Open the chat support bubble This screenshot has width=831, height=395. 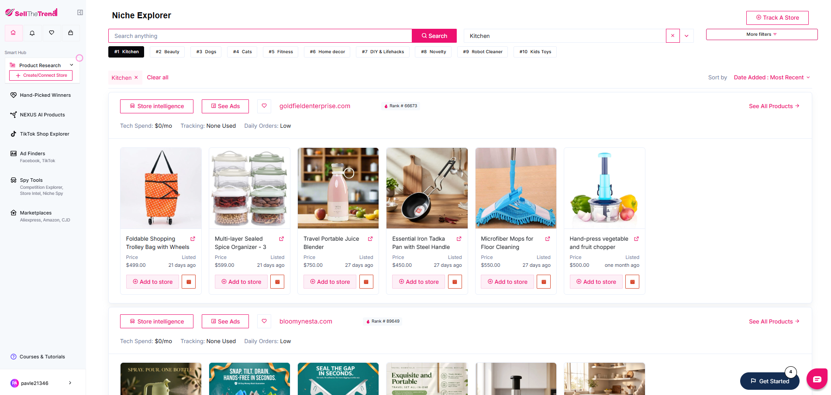(x=817, y=379)
